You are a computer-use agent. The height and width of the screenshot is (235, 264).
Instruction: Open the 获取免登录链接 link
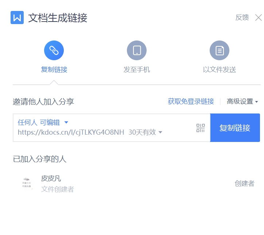191,101
